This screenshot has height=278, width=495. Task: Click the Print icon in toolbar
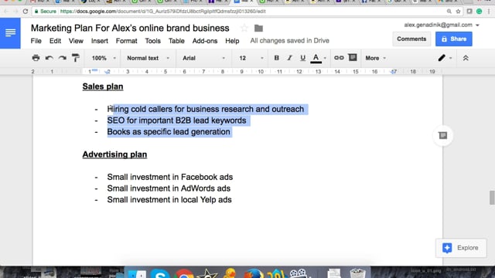click(36, 58)
